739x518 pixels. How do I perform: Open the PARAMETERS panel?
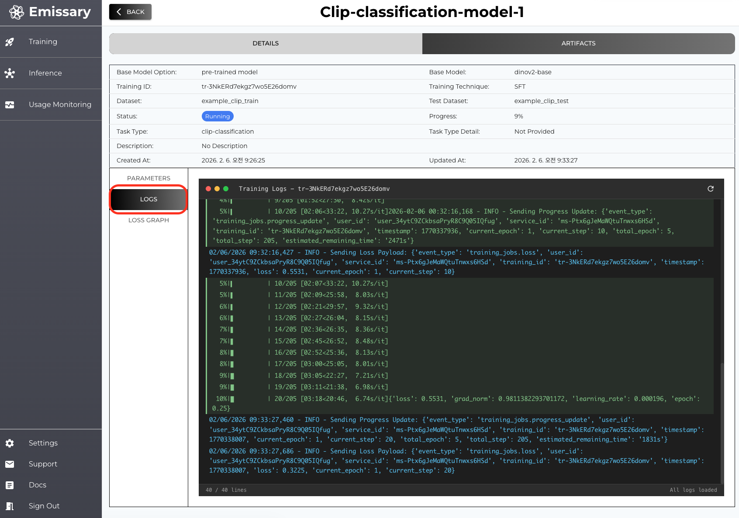pos(148,178)
